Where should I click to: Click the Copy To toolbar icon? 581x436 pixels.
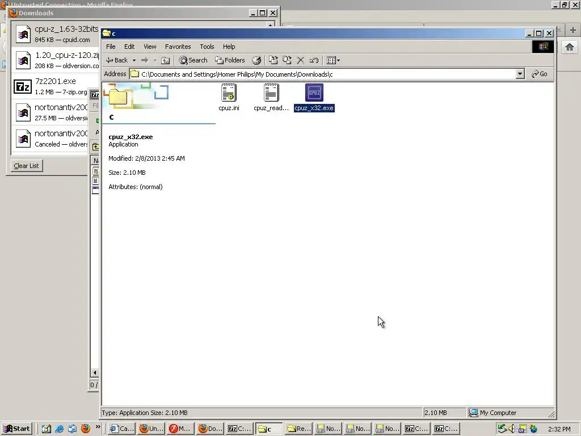click(x=287, y=60)
